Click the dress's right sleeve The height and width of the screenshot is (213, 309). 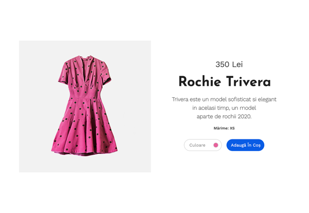click(106, 73)
